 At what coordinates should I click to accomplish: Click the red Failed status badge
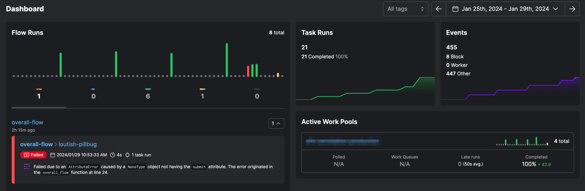pyautogui.click(x=33, y=155)
